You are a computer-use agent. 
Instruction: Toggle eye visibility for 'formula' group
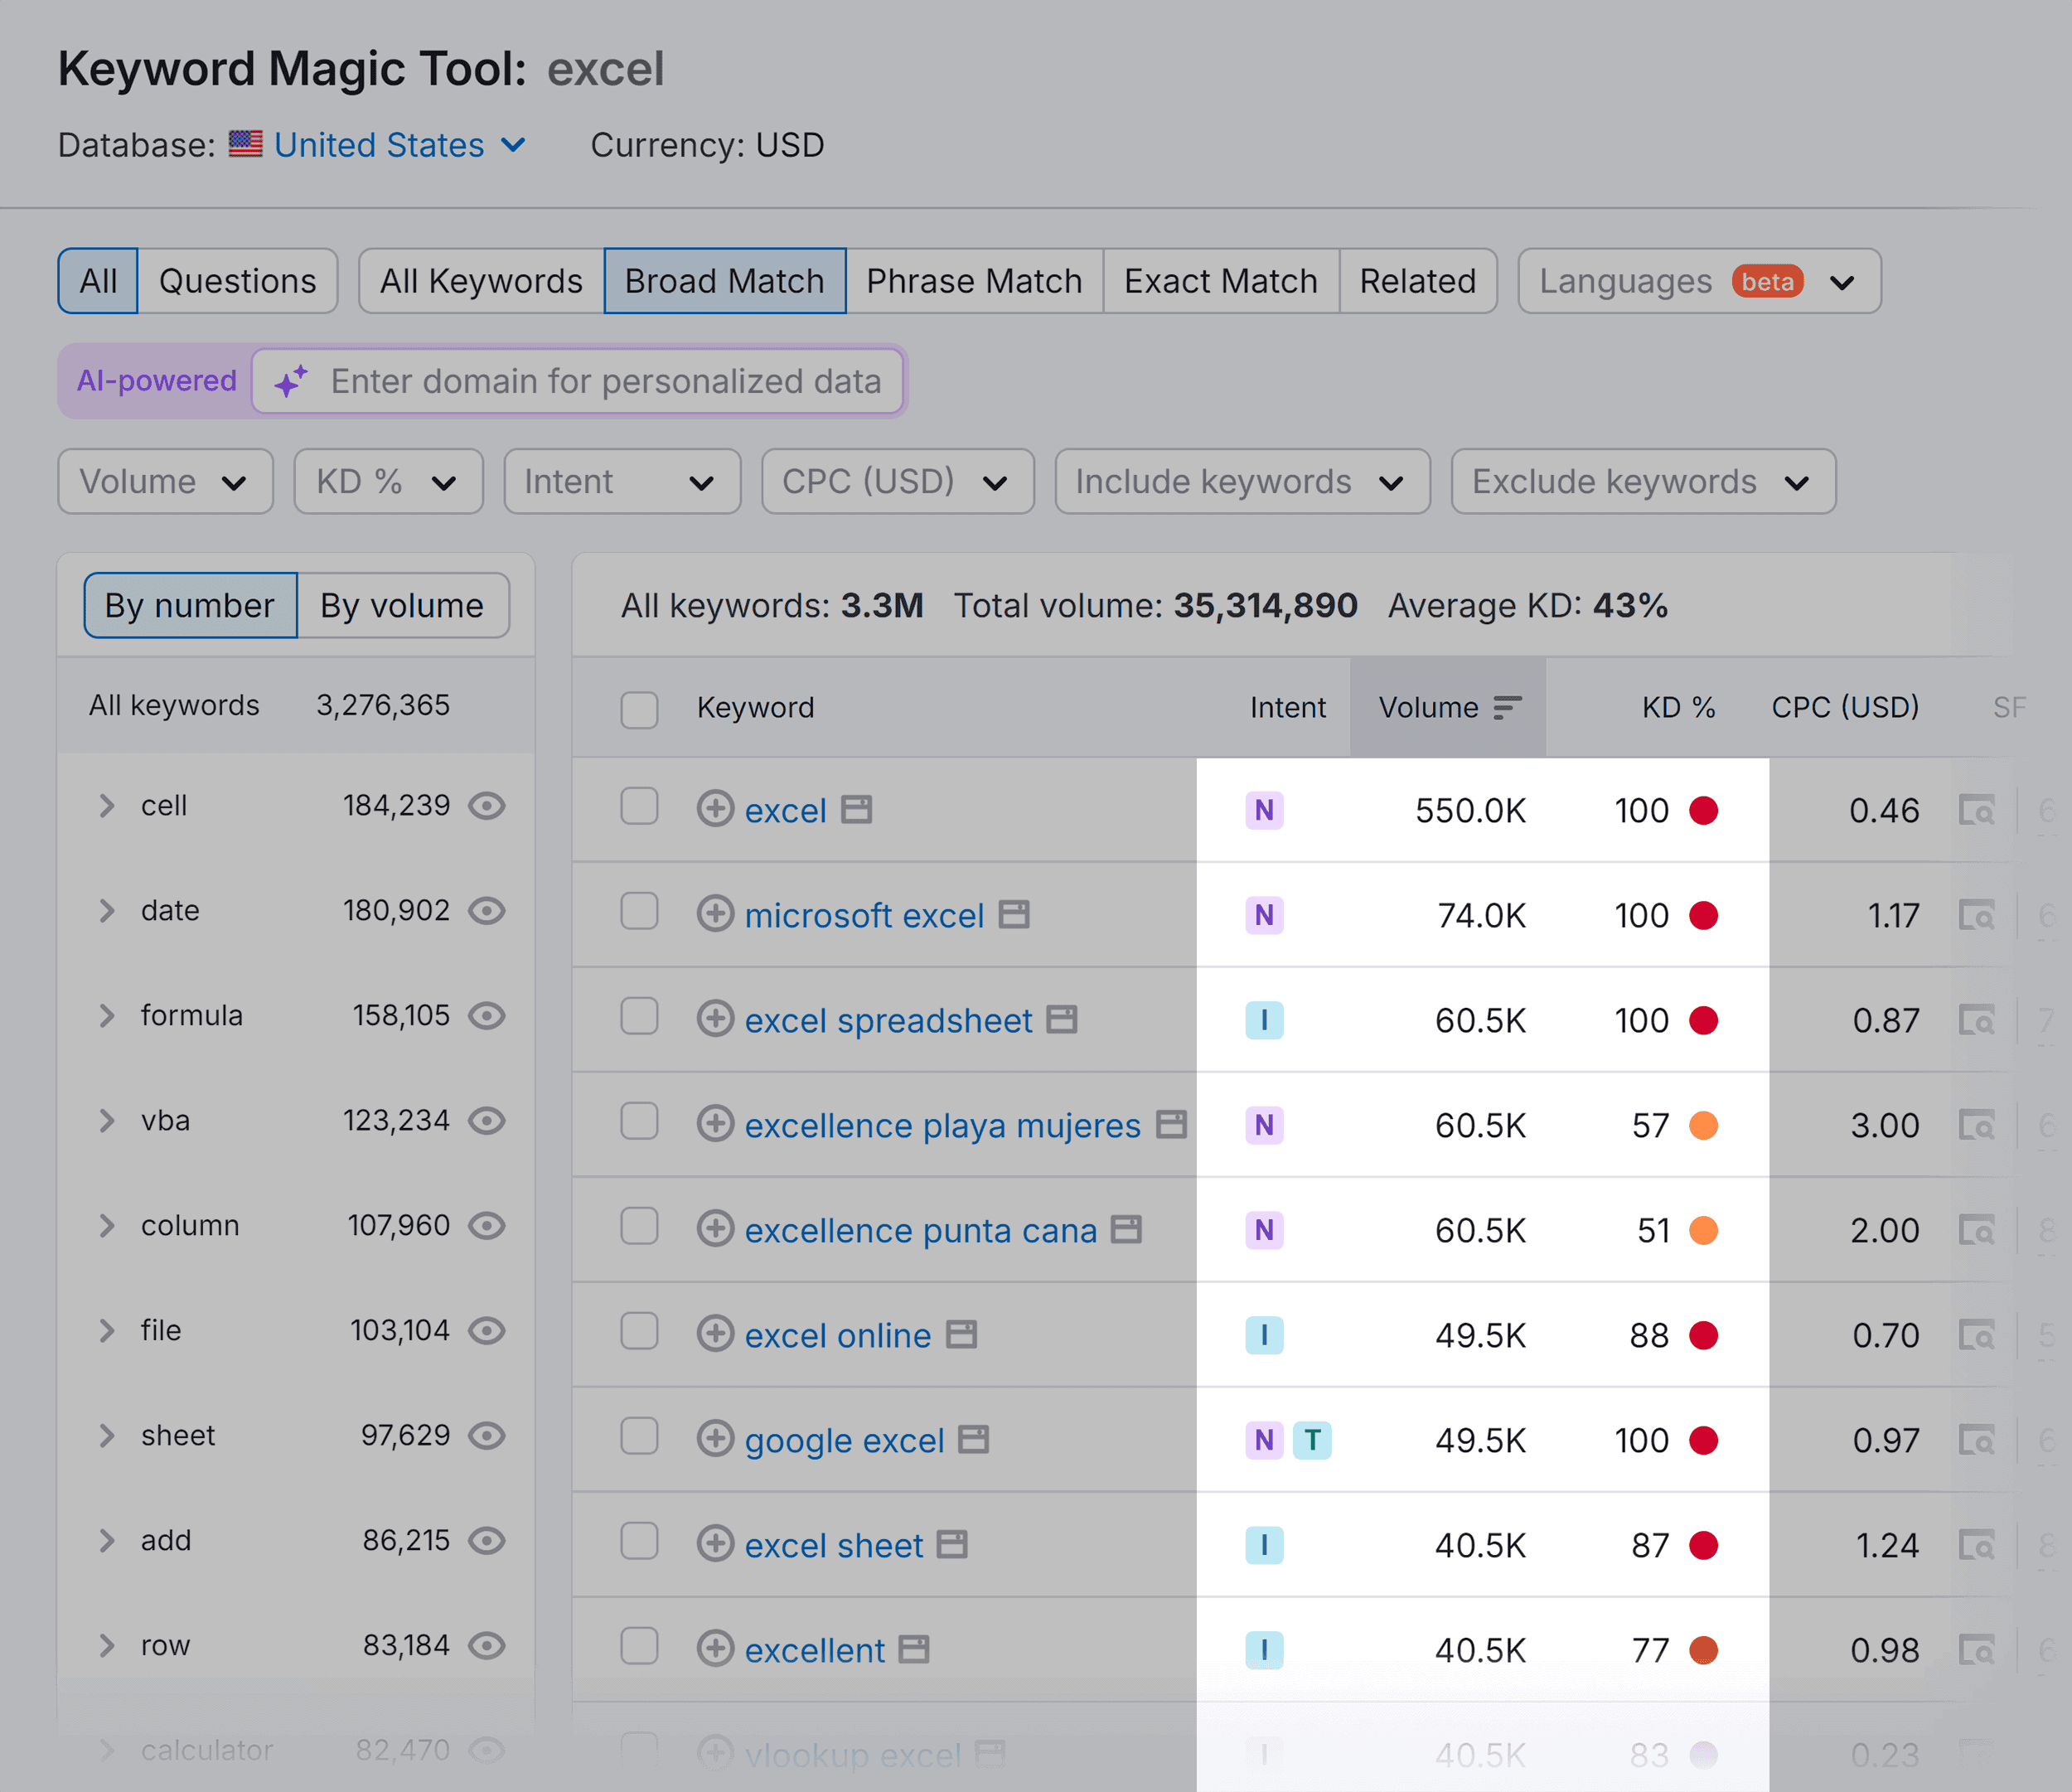point(487,1015)
